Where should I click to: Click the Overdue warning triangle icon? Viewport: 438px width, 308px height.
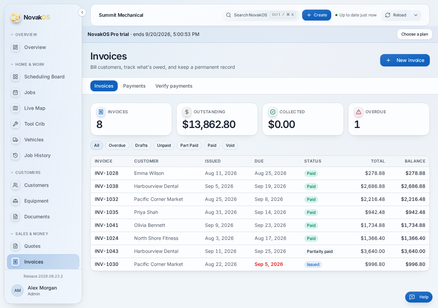point(359,112)
